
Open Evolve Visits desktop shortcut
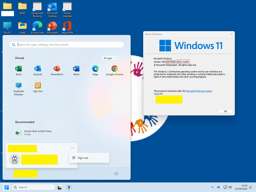pyautogui.click(x=37, y=28)
